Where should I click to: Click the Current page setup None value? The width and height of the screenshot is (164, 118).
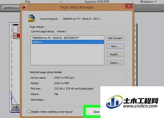tap(61, 31)
